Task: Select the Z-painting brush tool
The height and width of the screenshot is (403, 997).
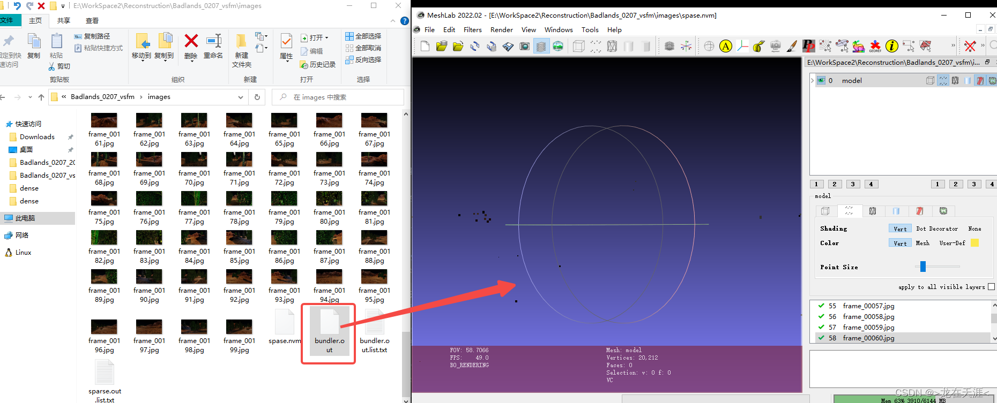Action: (x=792, y=46)
